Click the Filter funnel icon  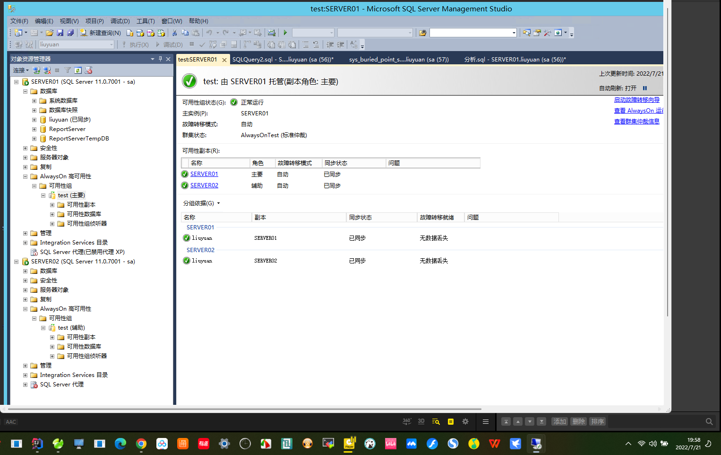68,70
